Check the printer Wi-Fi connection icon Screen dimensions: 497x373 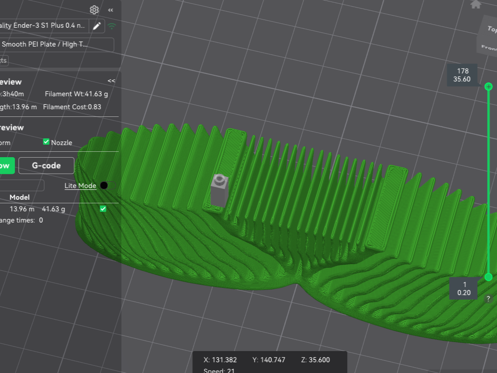click(x=111, y=26)
